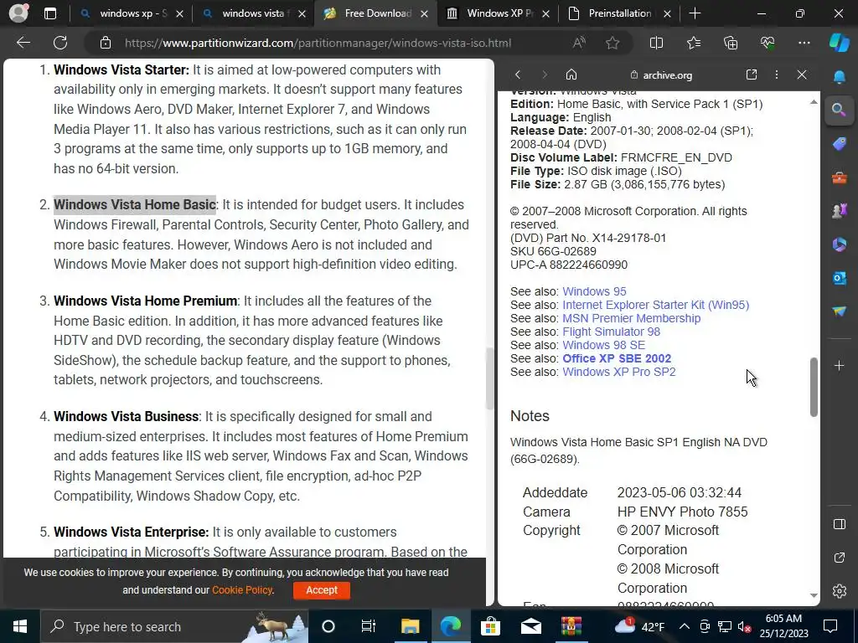
Task: Close the Preinstallation tab
Action: click(667, 14)
